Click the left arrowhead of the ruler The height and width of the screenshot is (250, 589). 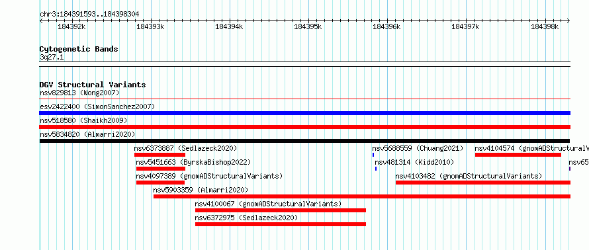41,21
